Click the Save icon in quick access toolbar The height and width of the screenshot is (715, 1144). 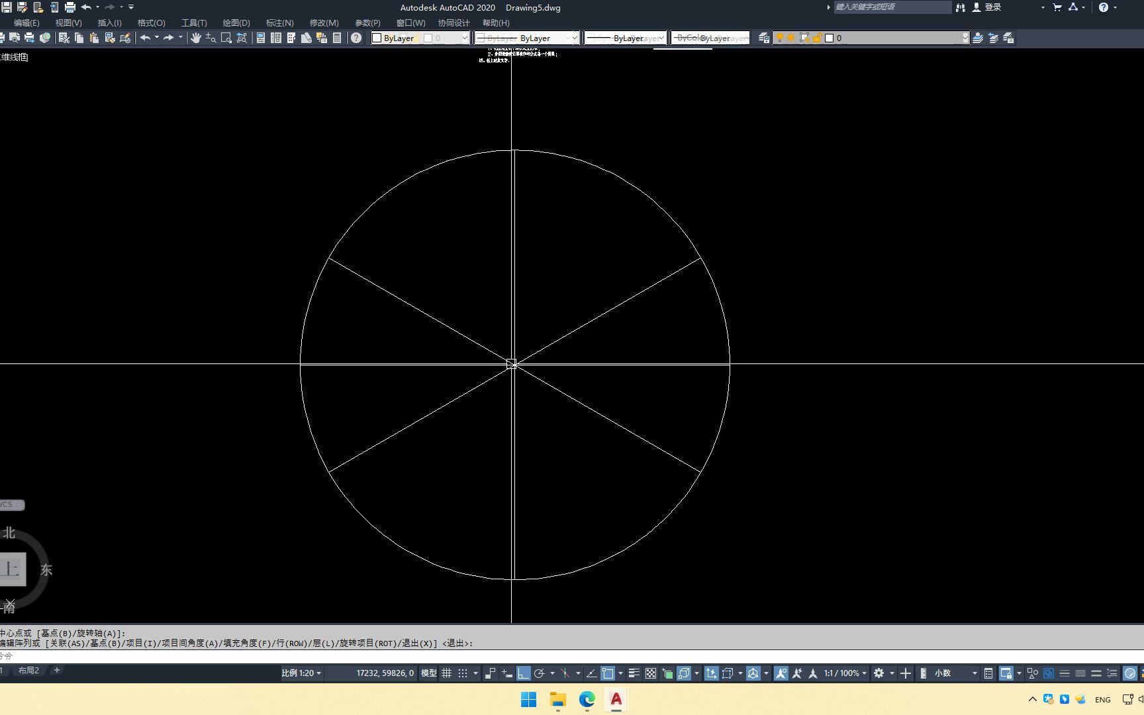point(7,7)
